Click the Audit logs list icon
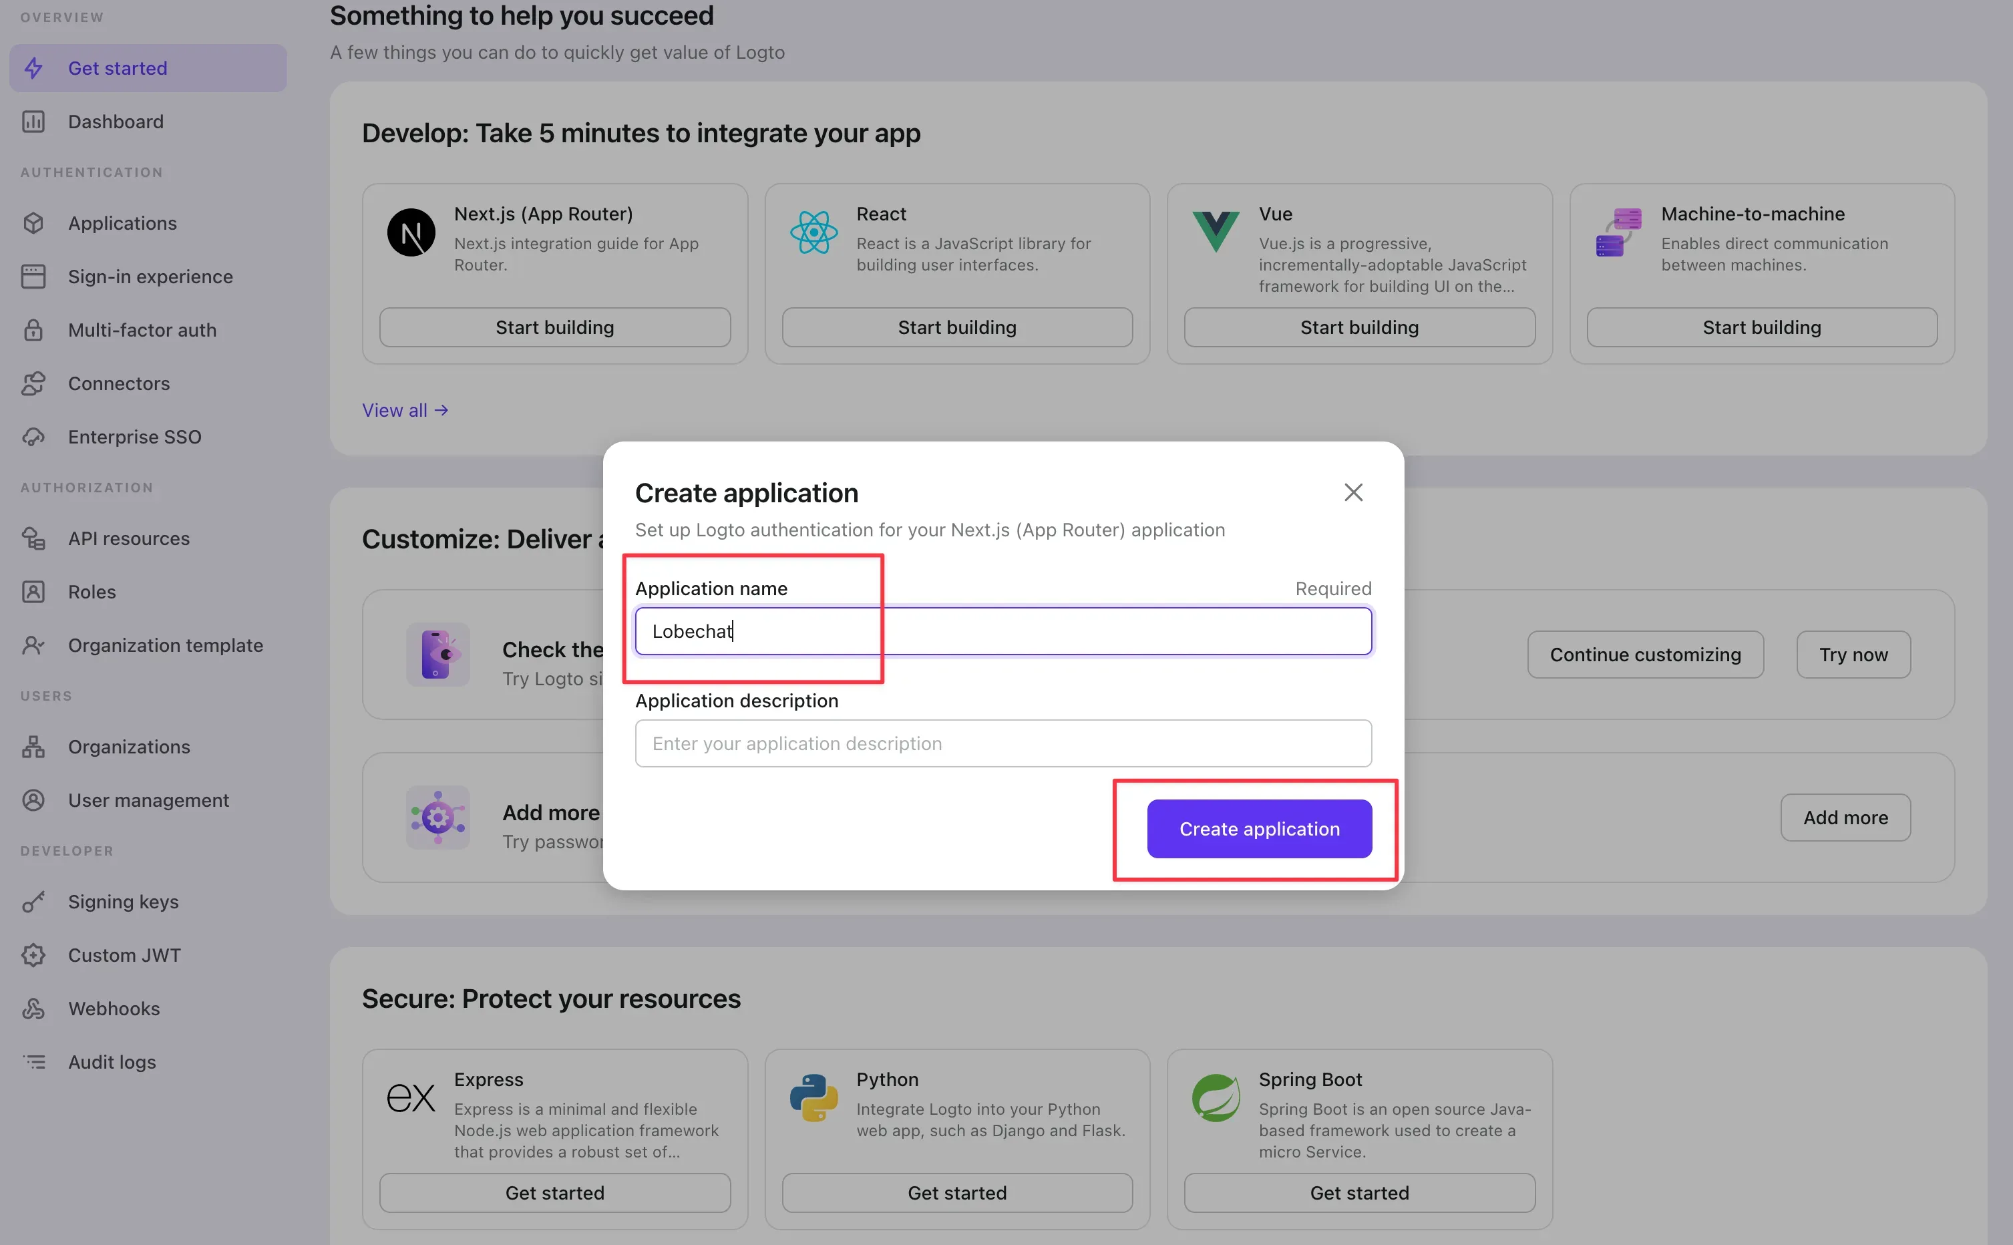Screen dimensions: 2013x1245 34,1062
